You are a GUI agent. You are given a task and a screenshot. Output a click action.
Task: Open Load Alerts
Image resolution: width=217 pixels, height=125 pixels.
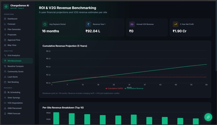[x=17, y=77]
